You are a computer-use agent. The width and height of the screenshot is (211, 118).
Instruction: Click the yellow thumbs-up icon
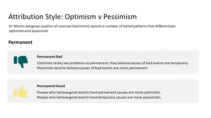click(21, 91)
